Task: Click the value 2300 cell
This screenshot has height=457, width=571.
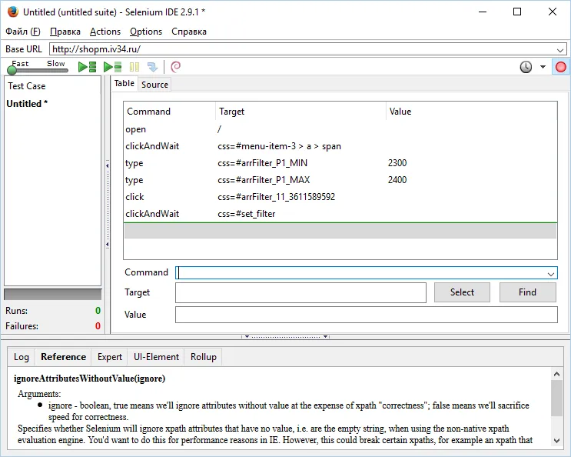Action: click(397, 163)
